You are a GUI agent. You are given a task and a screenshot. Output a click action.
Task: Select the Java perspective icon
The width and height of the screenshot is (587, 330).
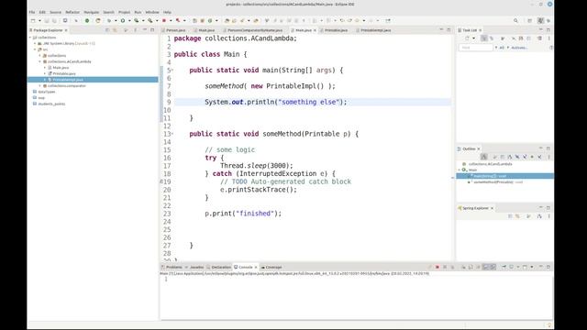[x=540, y=20]
